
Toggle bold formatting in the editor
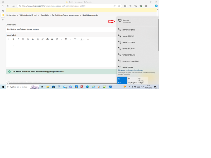tap(13, 39)
